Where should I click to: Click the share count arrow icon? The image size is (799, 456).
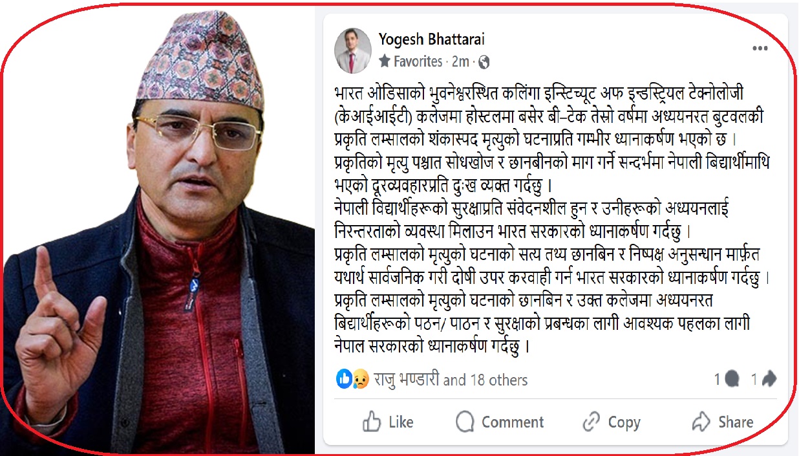click(769, 380)
